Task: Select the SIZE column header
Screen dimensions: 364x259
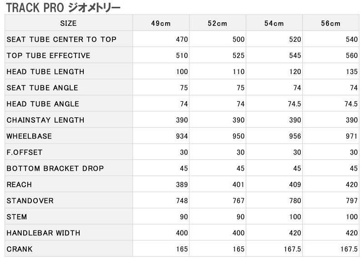Action: coord(69,23)
